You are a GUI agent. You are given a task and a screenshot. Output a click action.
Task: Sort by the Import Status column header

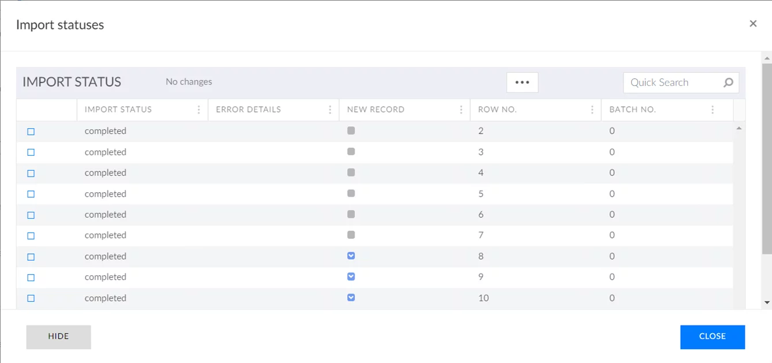point(118,110)
